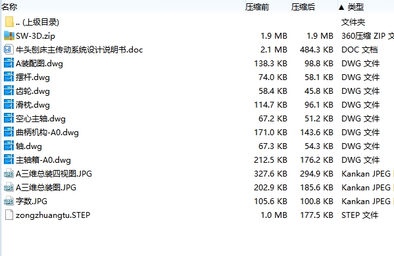Viewport: 394px width, 256px height.
Task: Select the file name 齿轮.dwg
Action: 33,91
